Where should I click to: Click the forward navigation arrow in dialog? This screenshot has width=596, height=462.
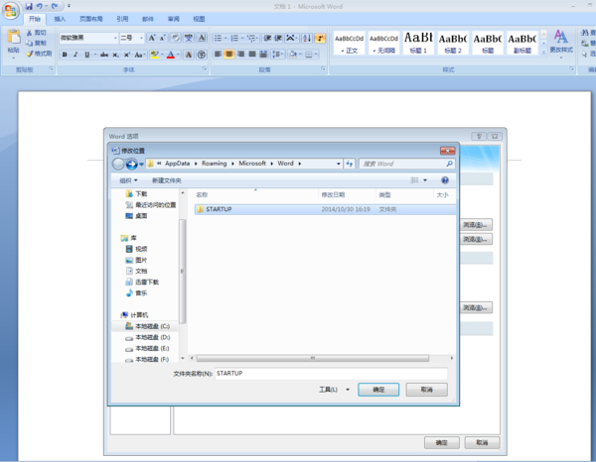coord(131,164)
